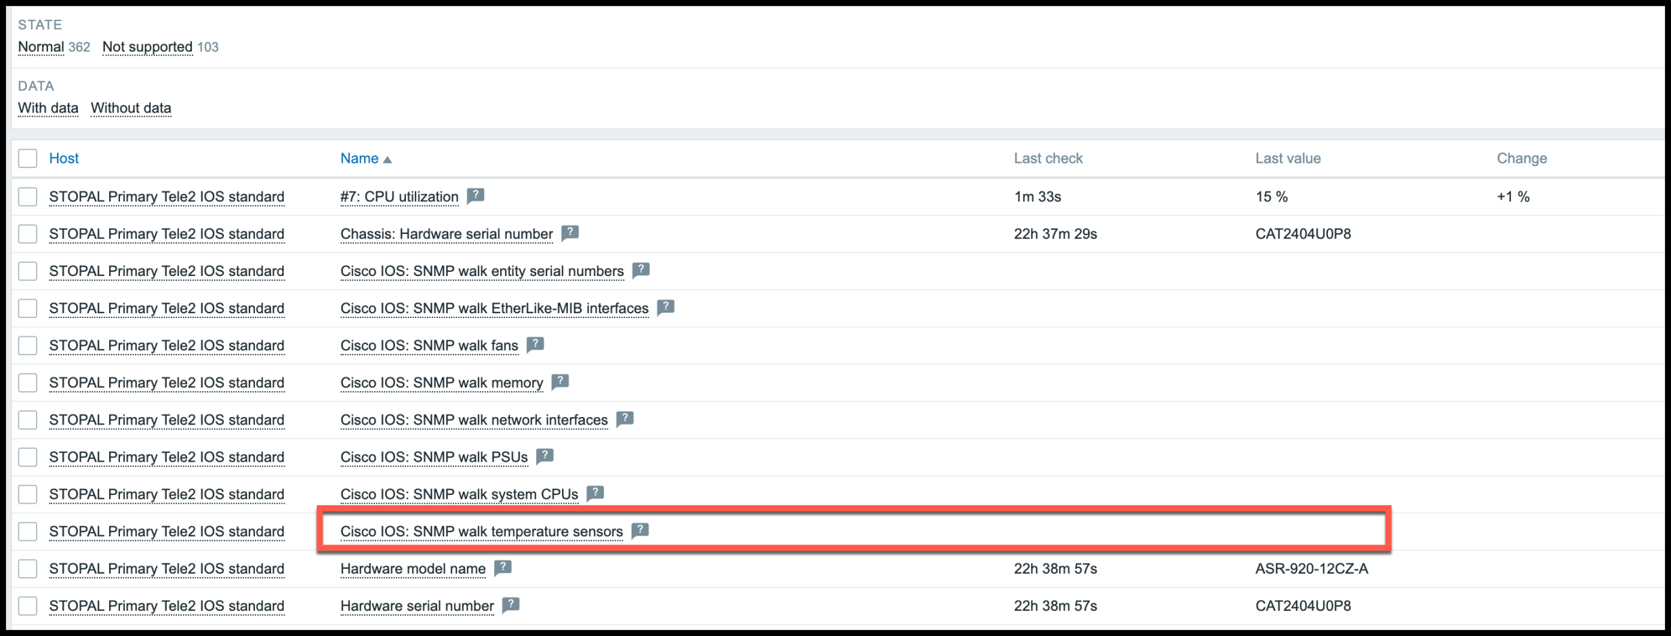Viewport: 1671px width, 636px height.
Task: Filter items Without data
Action: tap(131, 108)
